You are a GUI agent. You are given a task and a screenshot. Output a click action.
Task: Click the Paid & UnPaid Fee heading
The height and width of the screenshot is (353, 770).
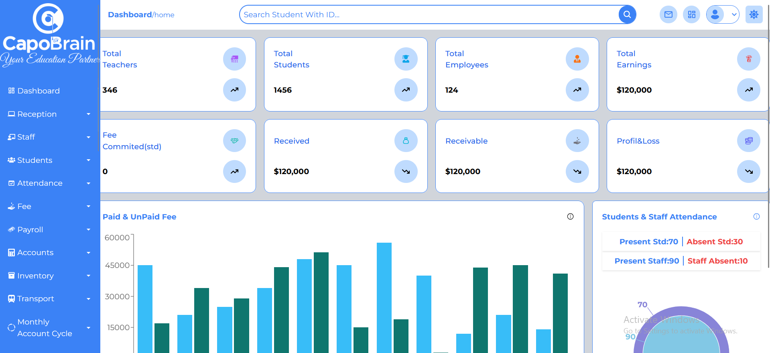pyautogui.click(x=139, y=217)
